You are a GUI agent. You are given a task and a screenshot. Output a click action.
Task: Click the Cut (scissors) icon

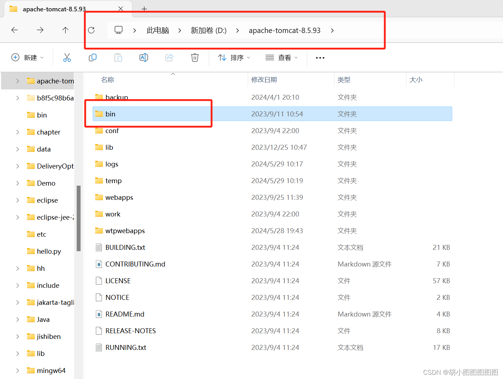(x=67, y=57)
